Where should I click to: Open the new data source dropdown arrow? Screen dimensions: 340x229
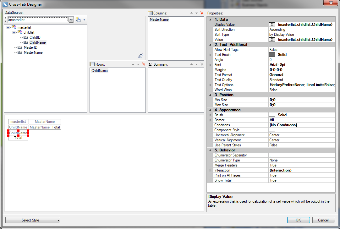(84, 20)
